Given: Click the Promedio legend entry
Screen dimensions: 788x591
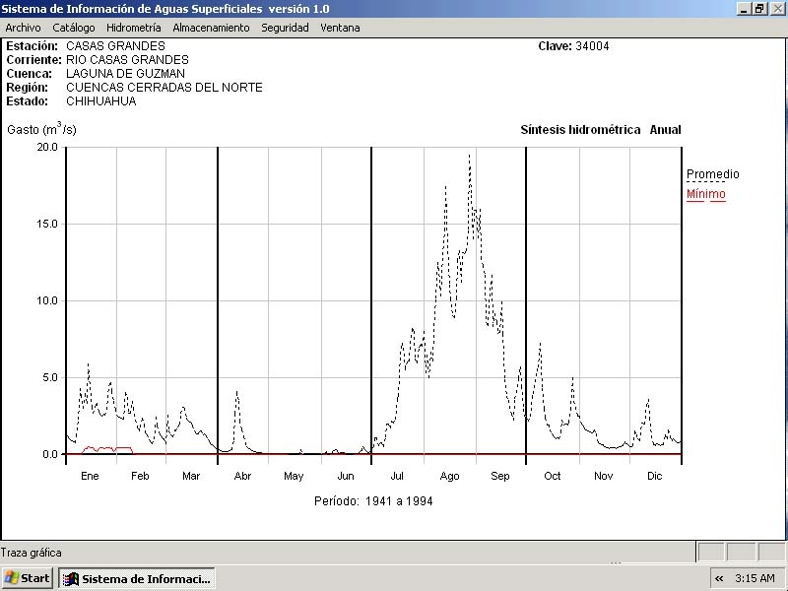Looking at the screenshot, I should 712,174.
